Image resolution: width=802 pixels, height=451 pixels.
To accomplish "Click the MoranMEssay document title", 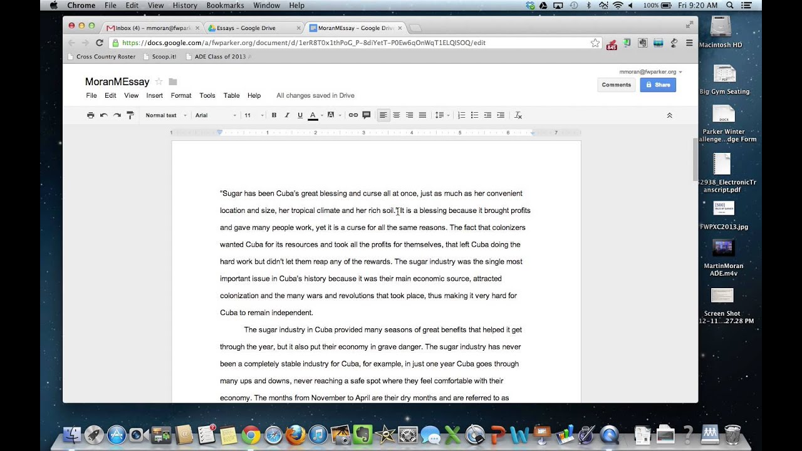I will coord(117,81).
